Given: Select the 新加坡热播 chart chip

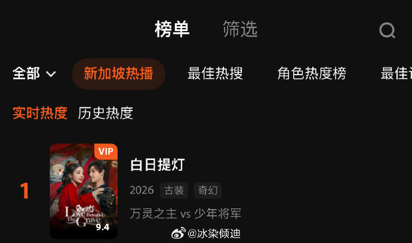Looking at the screenshot, I should (x=118, y=74).
